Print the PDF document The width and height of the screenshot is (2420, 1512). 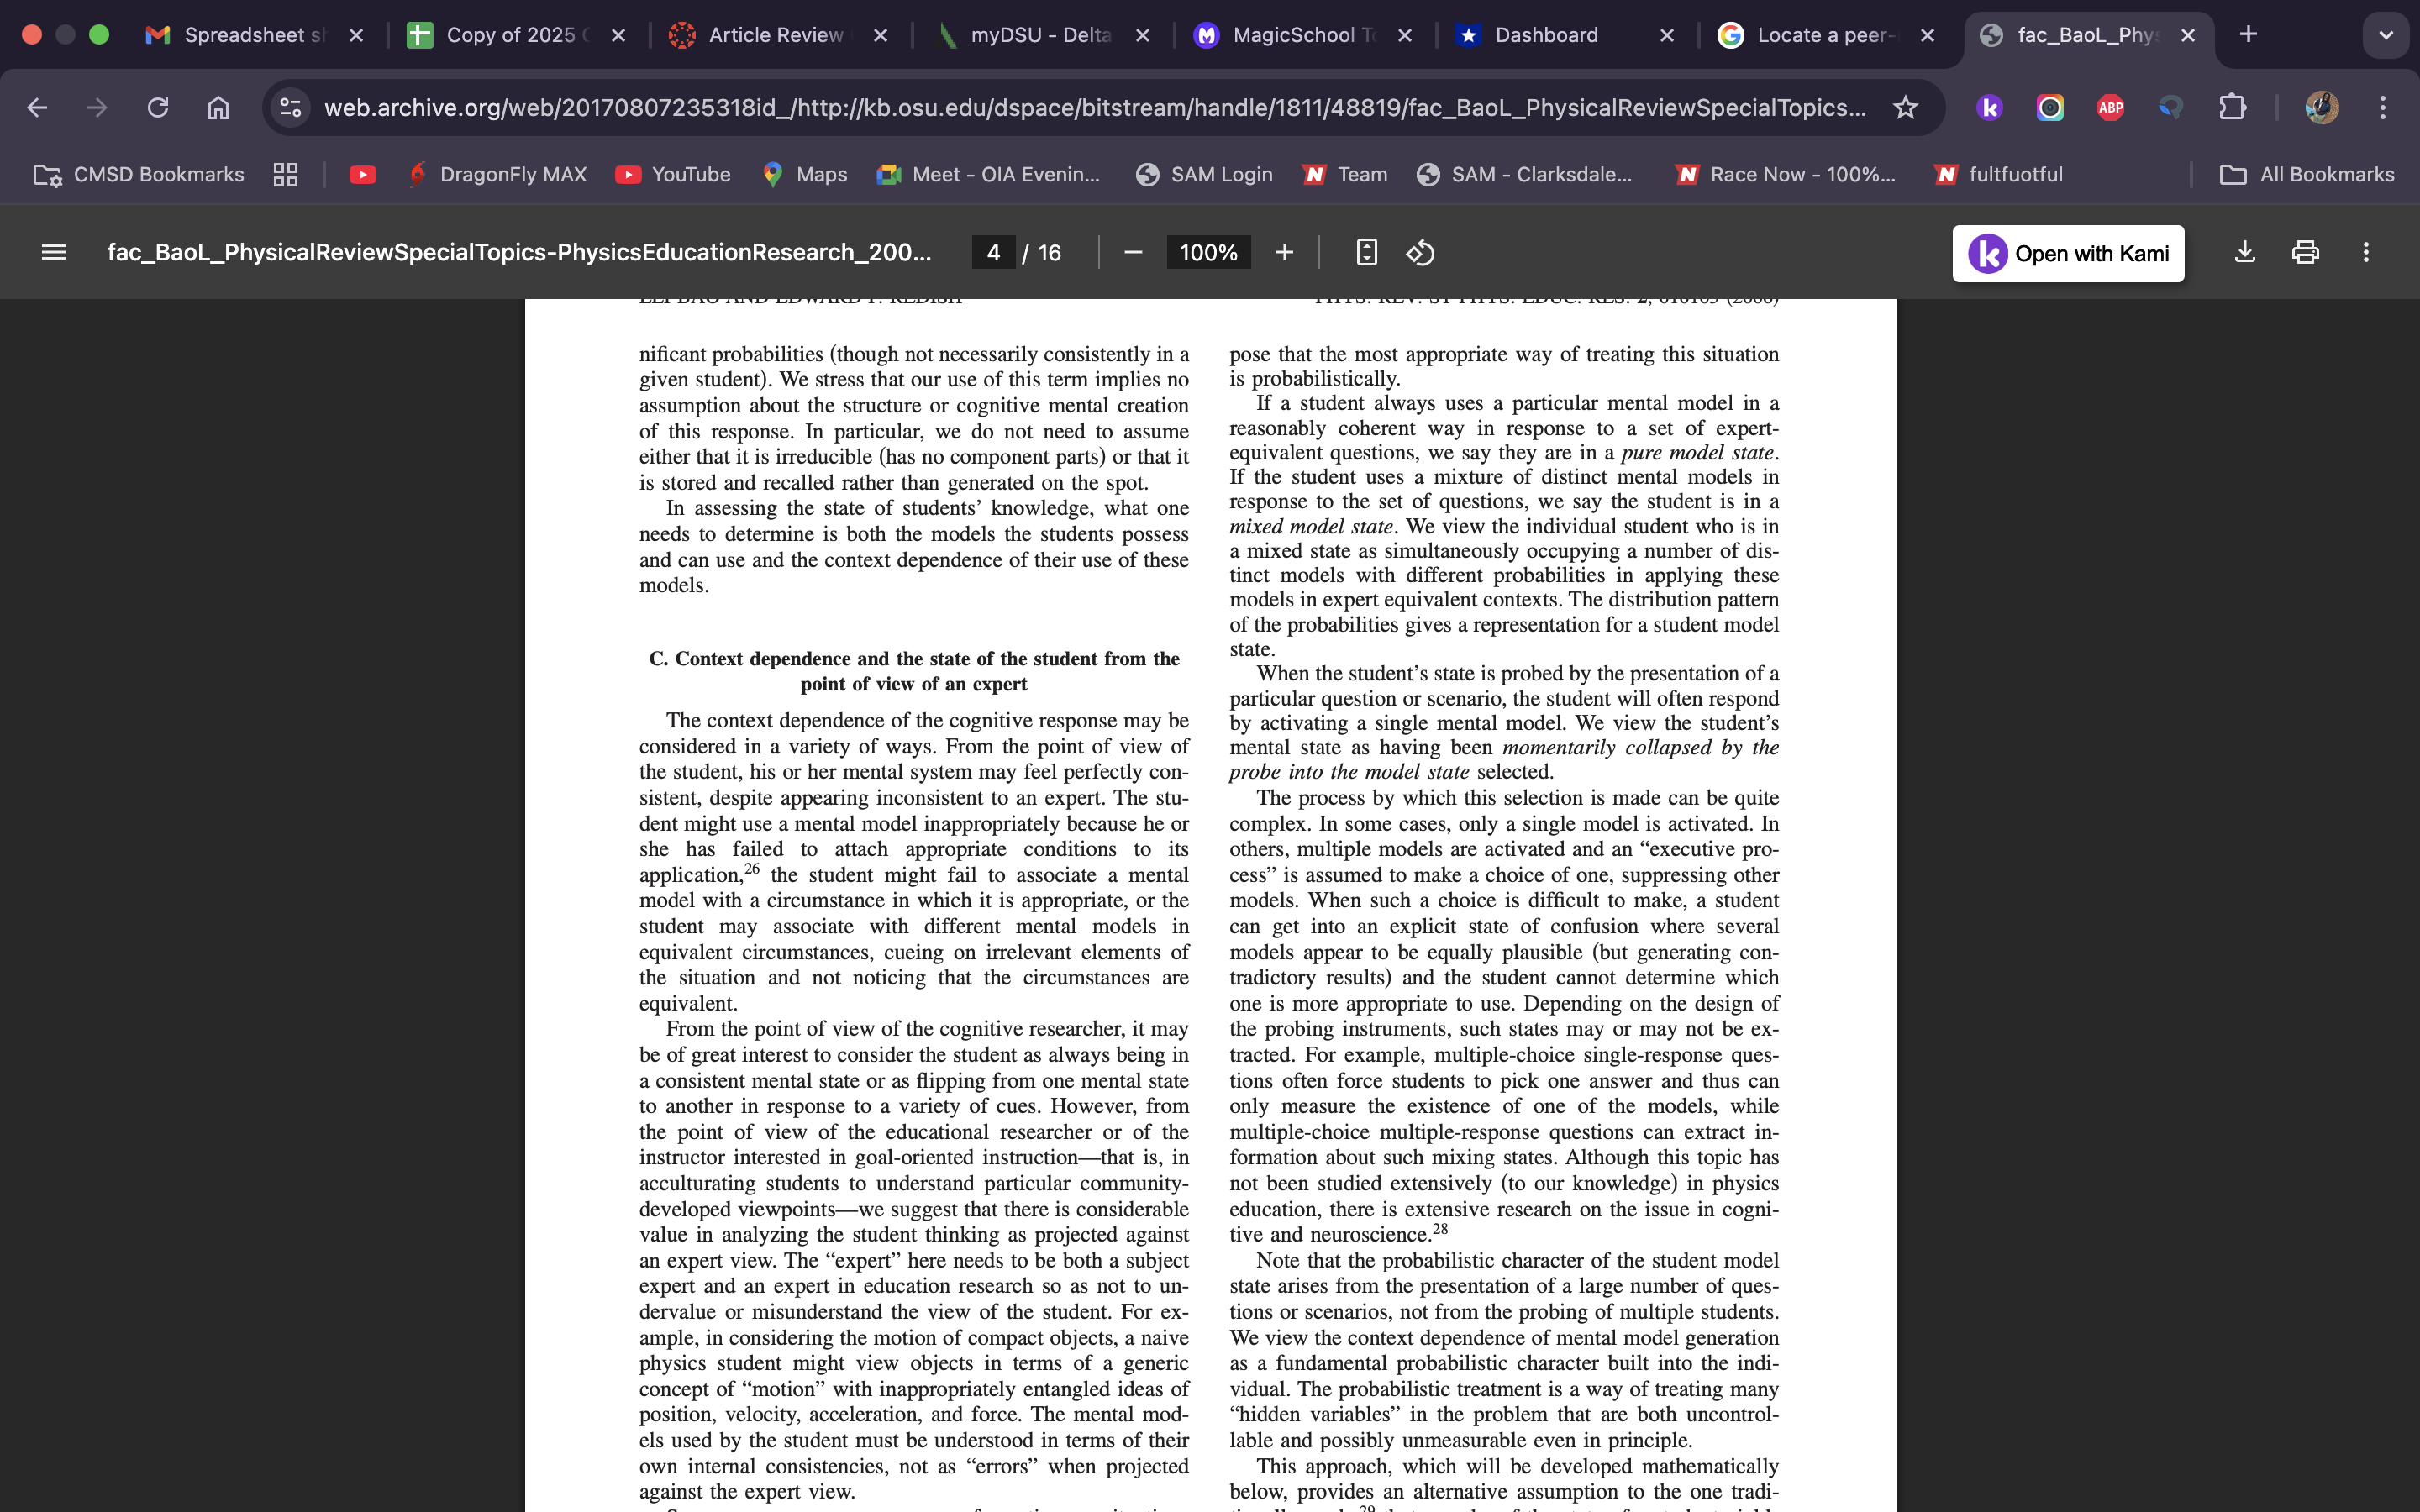tap(2304, 252)
